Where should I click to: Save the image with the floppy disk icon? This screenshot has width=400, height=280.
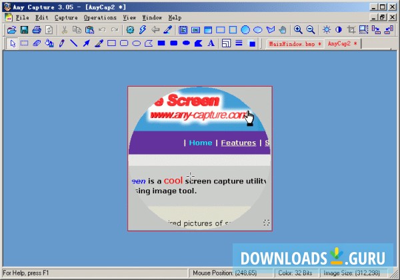coord(24,30)
